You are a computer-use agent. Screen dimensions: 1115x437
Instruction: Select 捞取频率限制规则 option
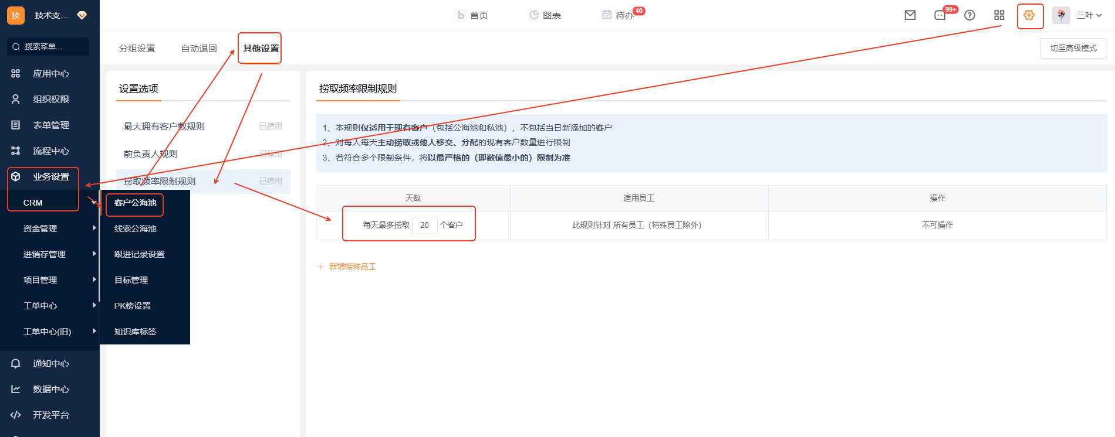coord(203,181)
